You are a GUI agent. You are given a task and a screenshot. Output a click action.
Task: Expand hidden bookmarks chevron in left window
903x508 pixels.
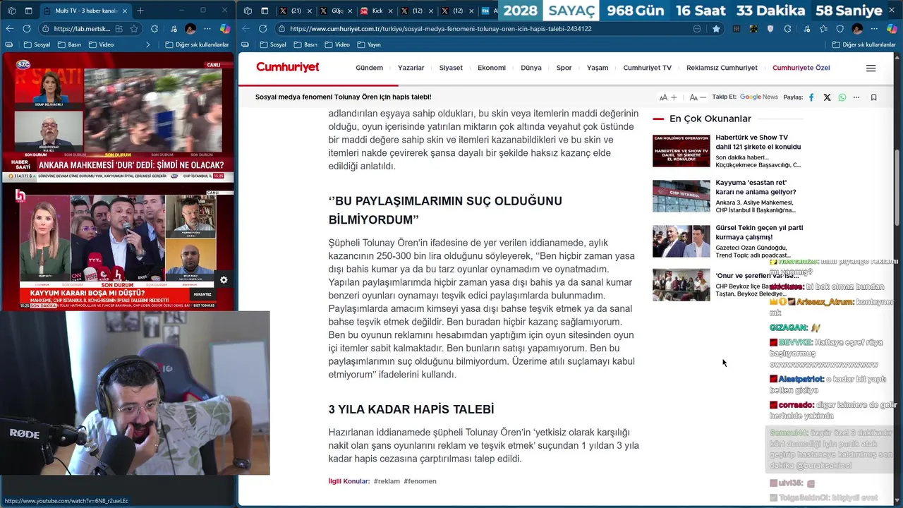click(x=147, y=44)
